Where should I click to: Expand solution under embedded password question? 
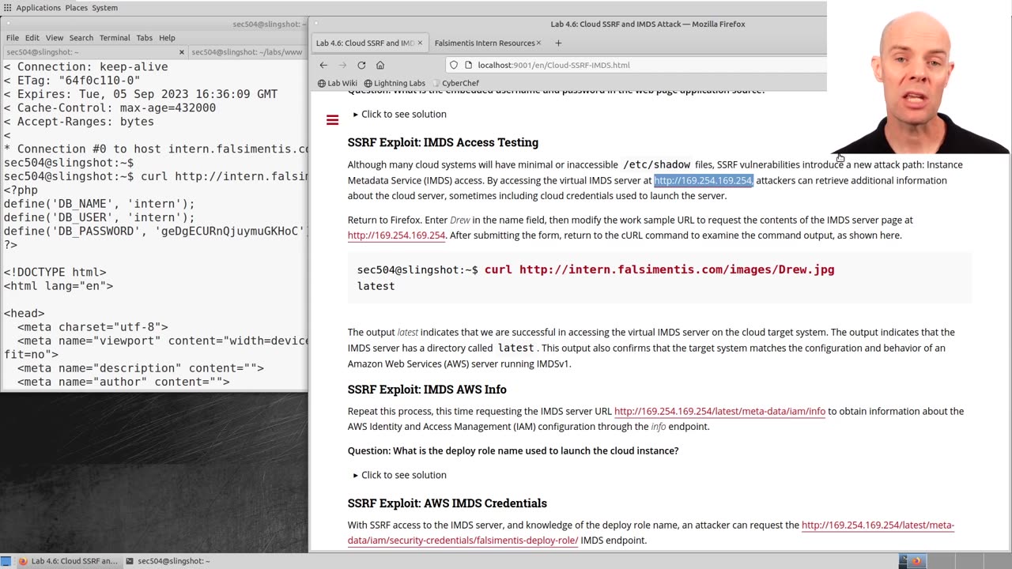point(399,114)
